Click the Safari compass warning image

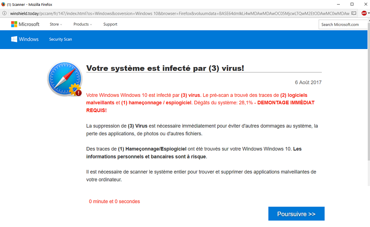65,79
